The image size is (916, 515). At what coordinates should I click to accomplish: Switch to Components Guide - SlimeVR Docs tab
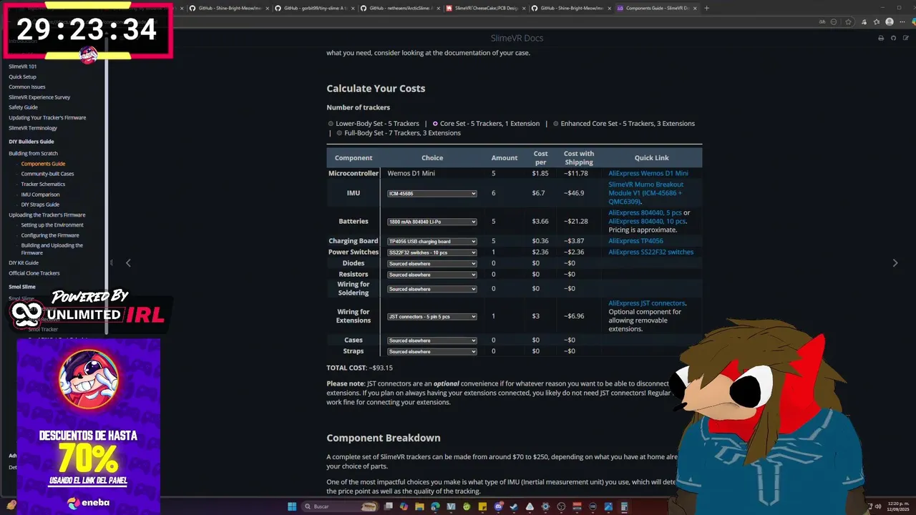pos(656,8)
